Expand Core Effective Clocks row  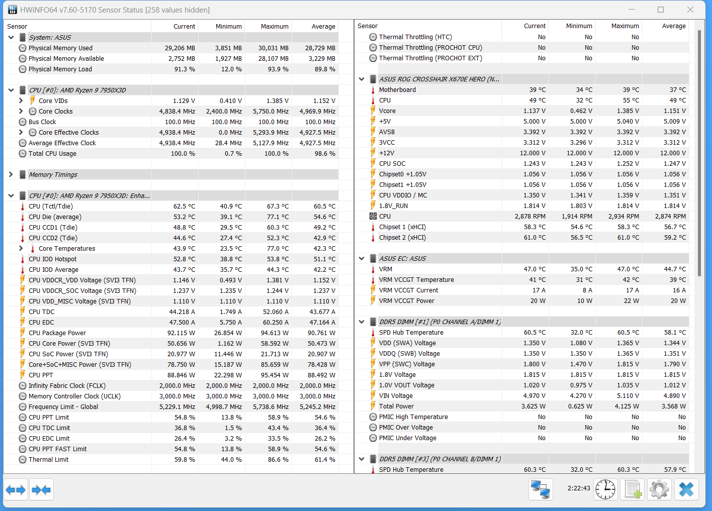click(x=21, y=132)
